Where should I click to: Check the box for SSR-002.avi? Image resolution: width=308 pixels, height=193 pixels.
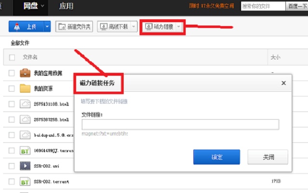pyautogui.click(x=12, y=166)
